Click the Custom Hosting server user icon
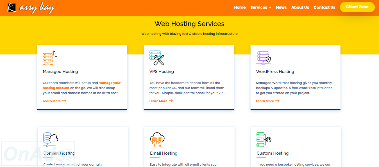The image size is (379, 167). [x=264, y=139]
